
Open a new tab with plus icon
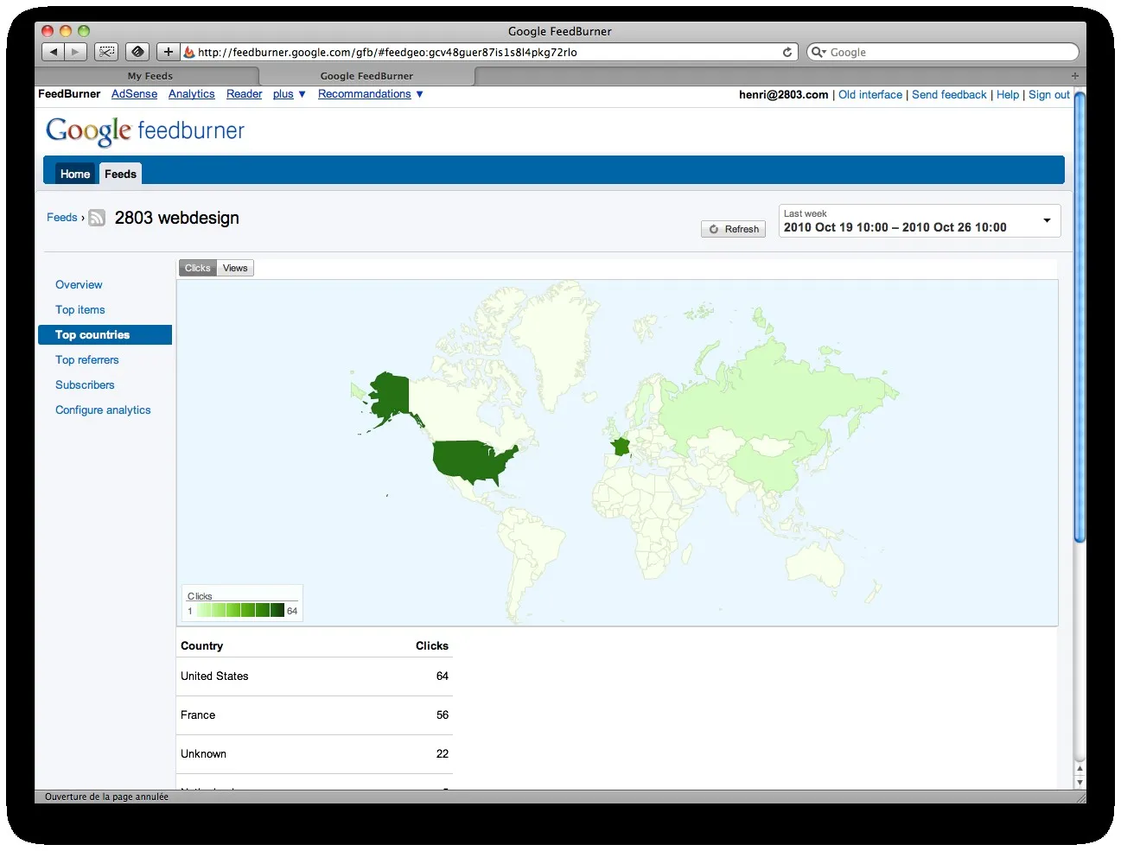coord(1075,76)
